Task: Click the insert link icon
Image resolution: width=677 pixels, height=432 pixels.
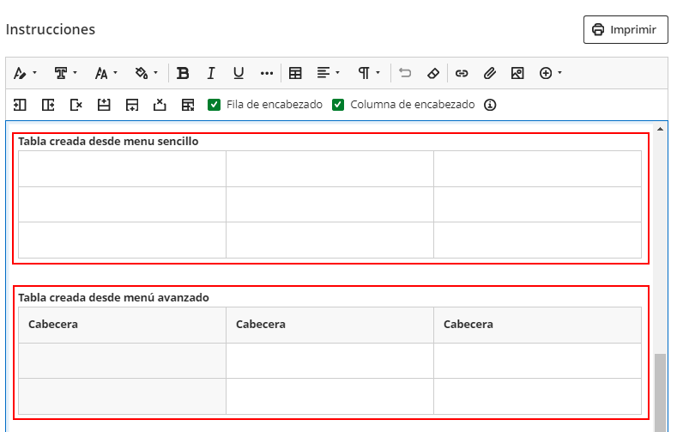Action: pos(462,73)
